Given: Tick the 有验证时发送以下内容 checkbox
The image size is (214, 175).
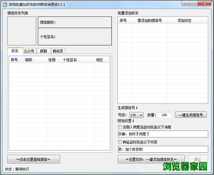Looking at the screenshot, I should [x=120, y=142].
